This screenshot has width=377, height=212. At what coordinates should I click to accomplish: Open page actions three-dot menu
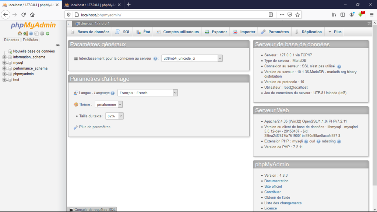282,15
